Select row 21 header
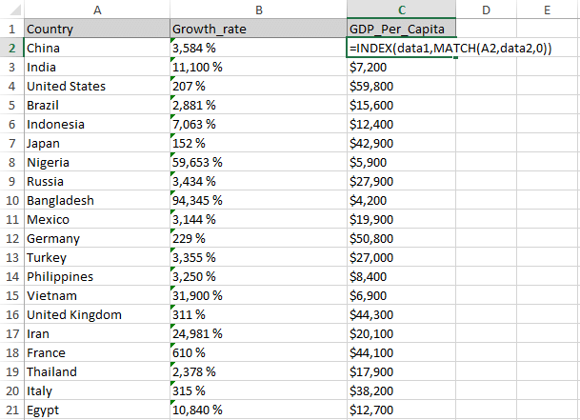Screen dimensions: 580x420 (11, 410)
